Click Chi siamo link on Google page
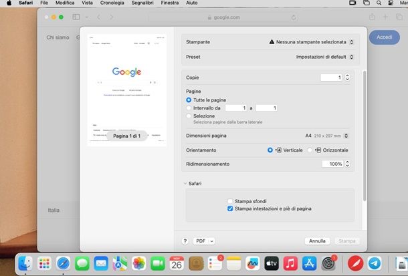Screen dimensions: 408x276 pyautogui.click(x=58, y=37)
